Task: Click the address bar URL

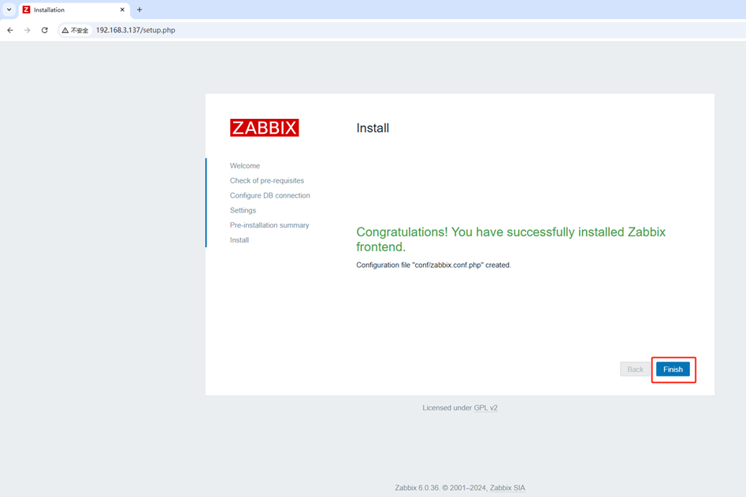Action: coord(135,30)
